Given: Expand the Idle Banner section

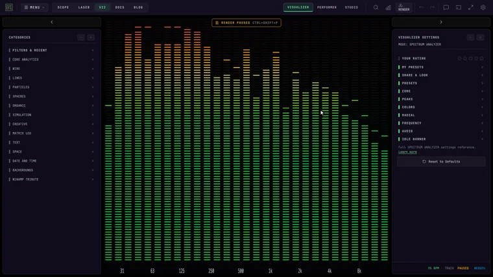Looking at the screenshot, I should (441, 139).
